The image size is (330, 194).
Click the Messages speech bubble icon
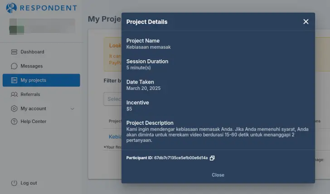pyautogui.click(x=14, y=66)
